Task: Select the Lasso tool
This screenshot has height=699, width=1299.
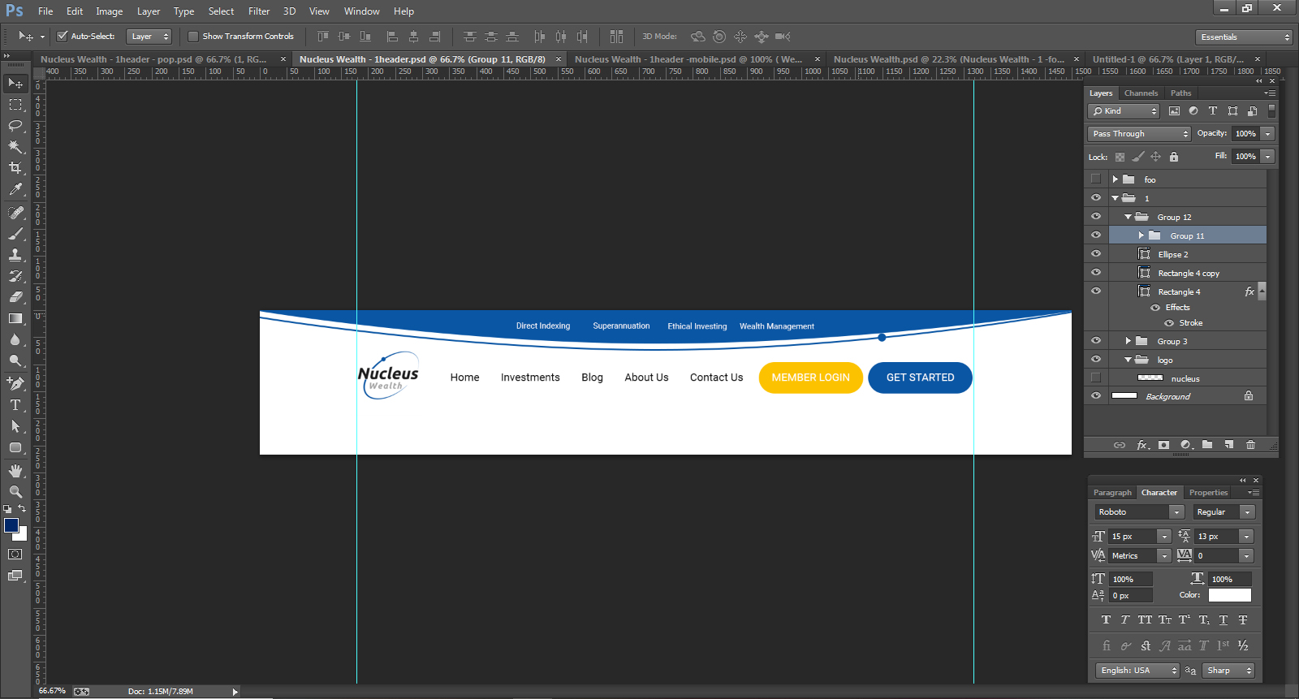Action: tap(15, 126)
